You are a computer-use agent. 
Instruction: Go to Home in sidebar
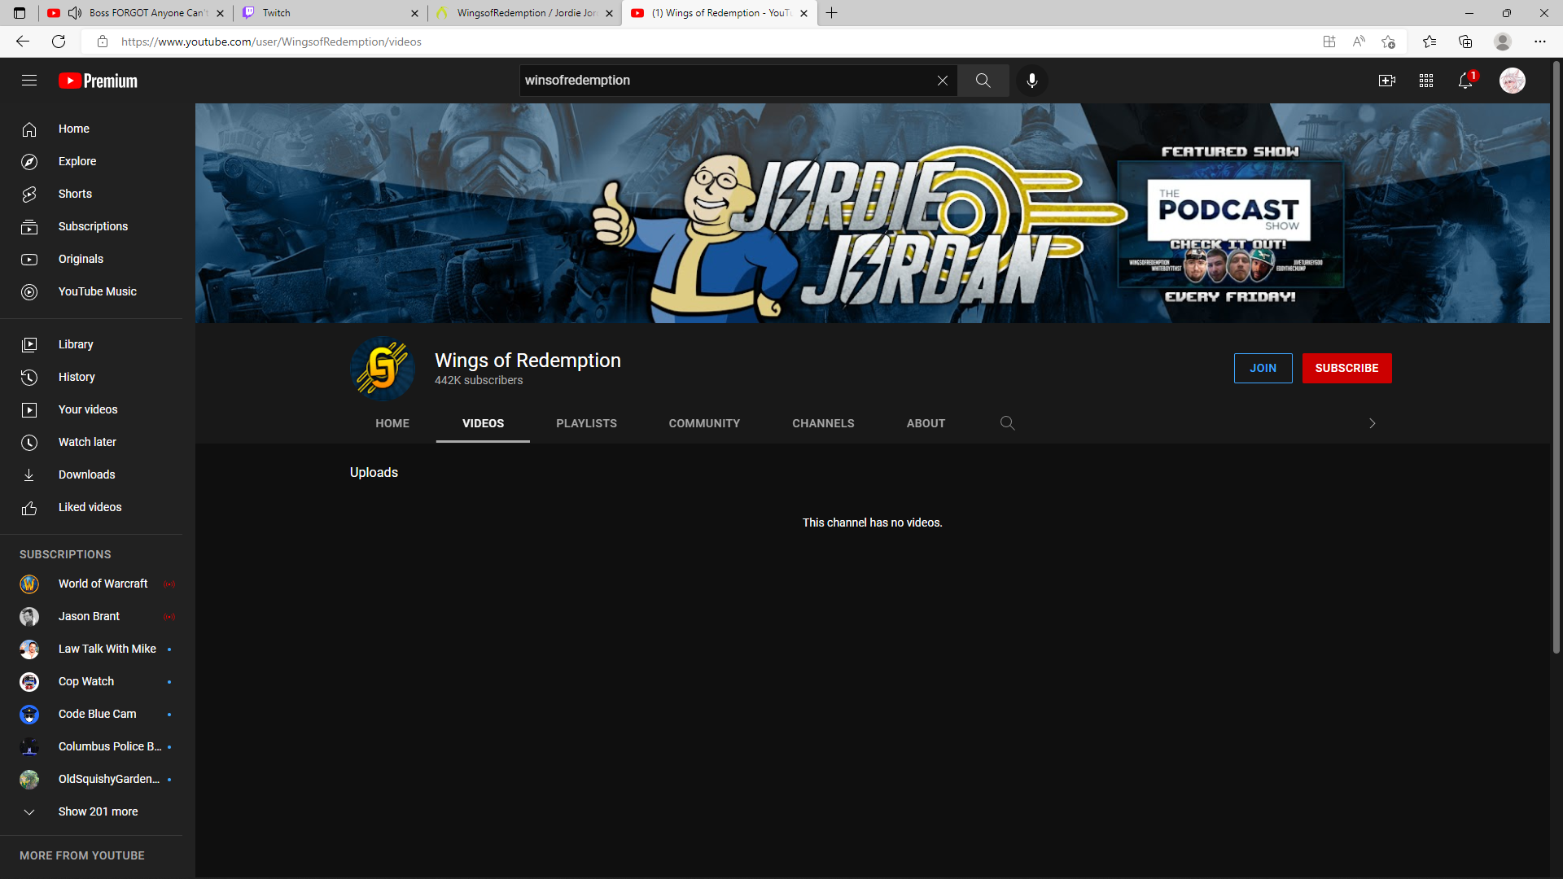[x=91, y=129]
